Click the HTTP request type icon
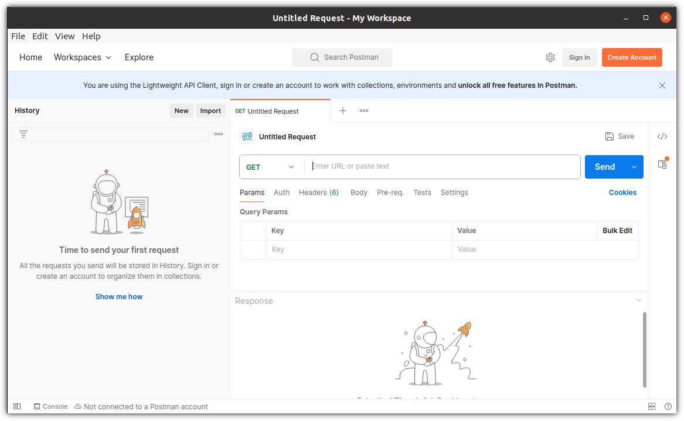The width and height of the screenshot is (684, 421). pyautogui.click(x=247, y=137)
